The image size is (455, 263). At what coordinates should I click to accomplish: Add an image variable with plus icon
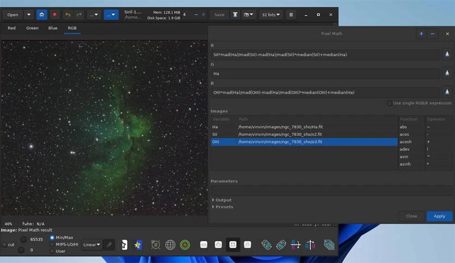pyautogui.click(x=421, y=34)
